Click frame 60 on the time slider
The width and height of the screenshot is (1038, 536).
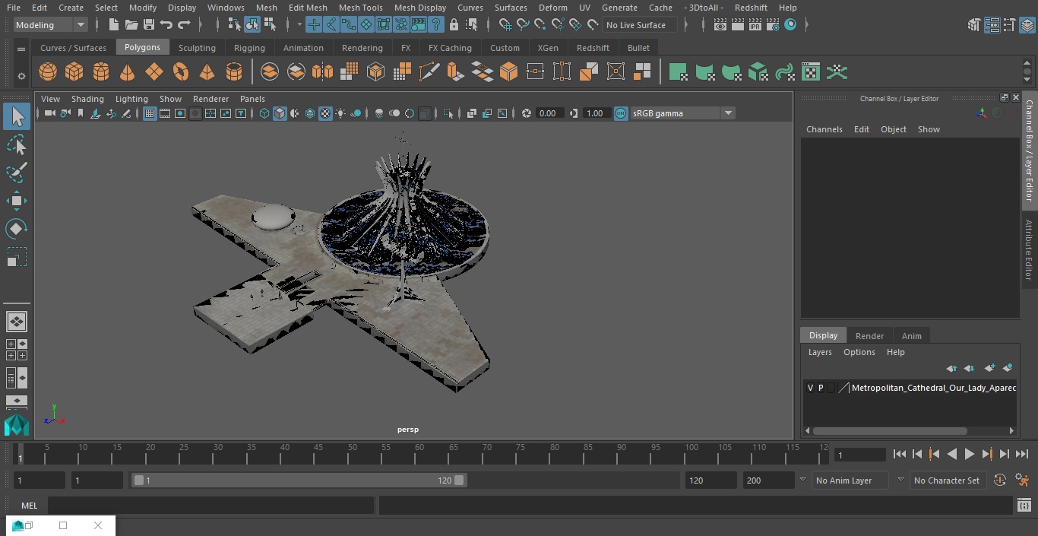pos(419,454)
